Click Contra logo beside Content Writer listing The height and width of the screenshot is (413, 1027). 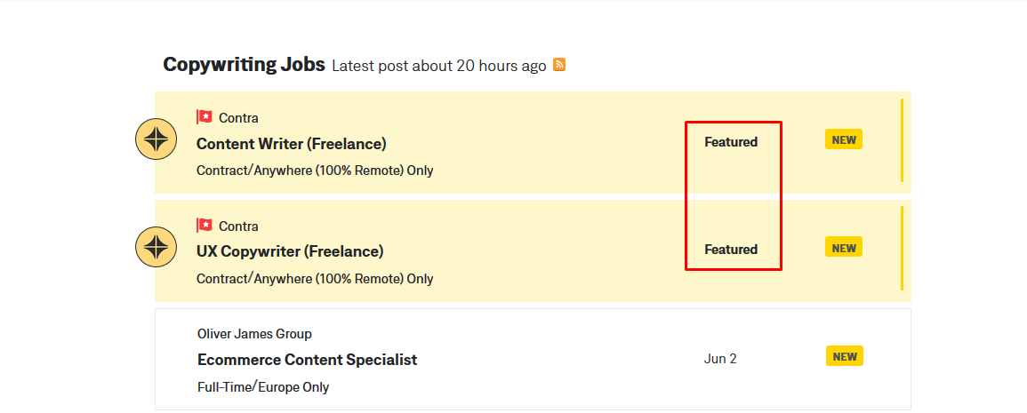pos(156,139)
